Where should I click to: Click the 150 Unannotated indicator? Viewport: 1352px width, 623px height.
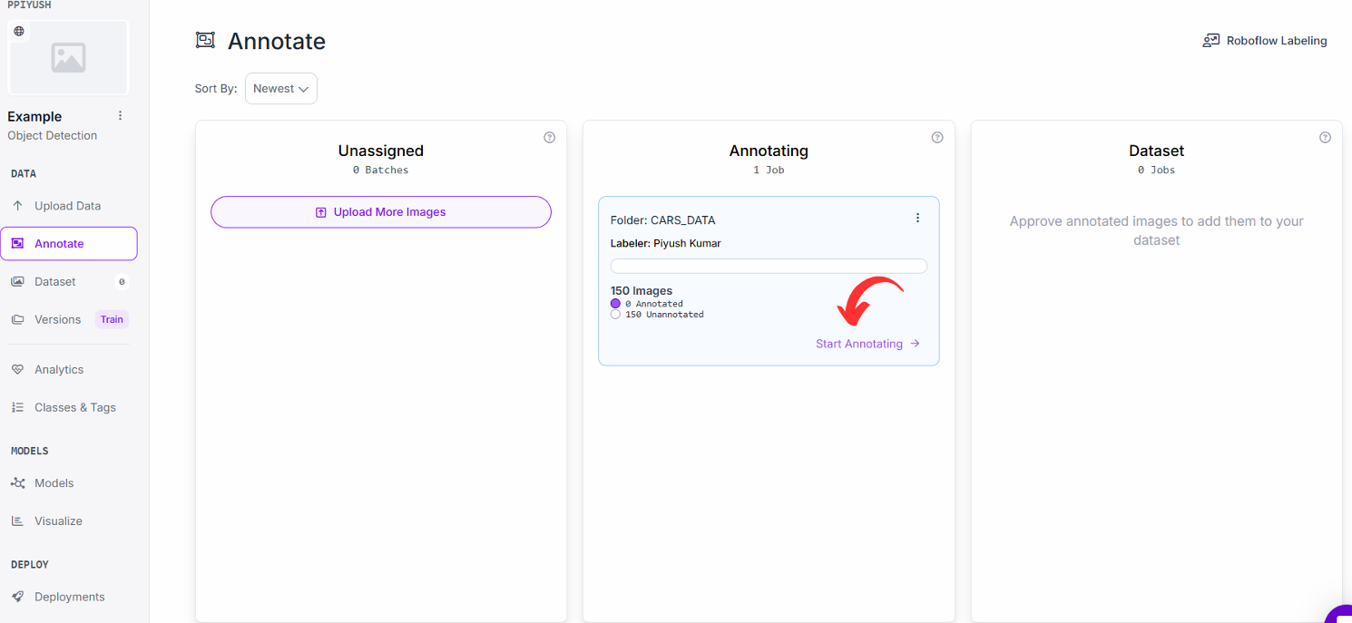pos(615,315)
